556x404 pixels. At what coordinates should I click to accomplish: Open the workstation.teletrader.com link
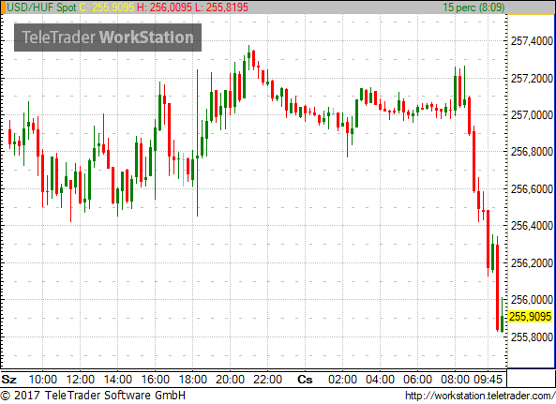pos(480,396)
